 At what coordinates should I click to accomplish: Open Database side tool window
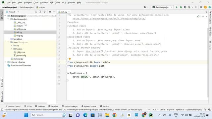(x=210, y=32)
